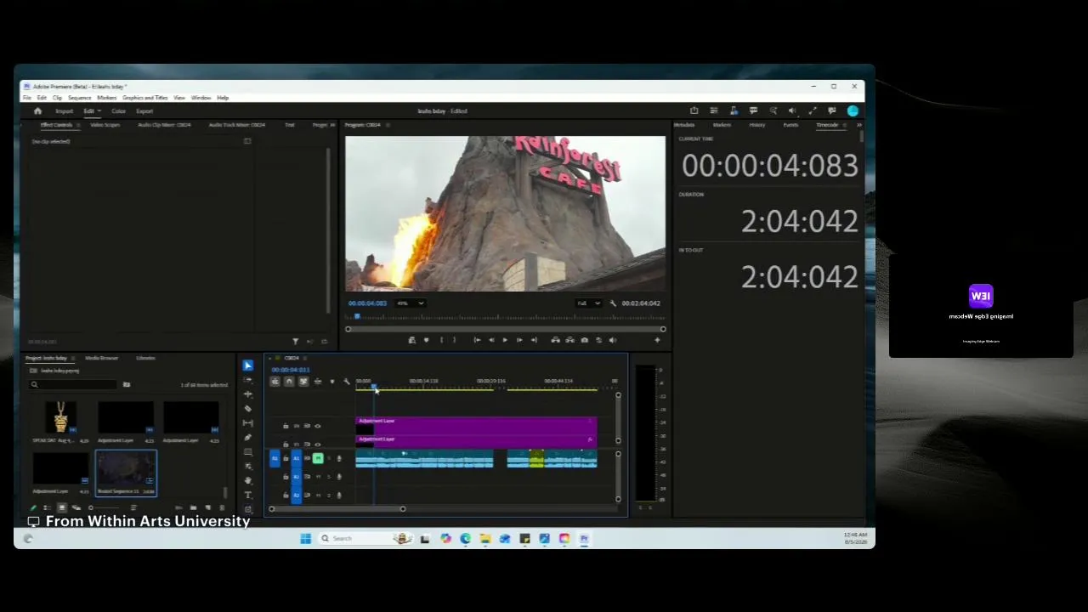
Task: Click the New Bin icon in Project panel
Action: [x=193, y=508]
